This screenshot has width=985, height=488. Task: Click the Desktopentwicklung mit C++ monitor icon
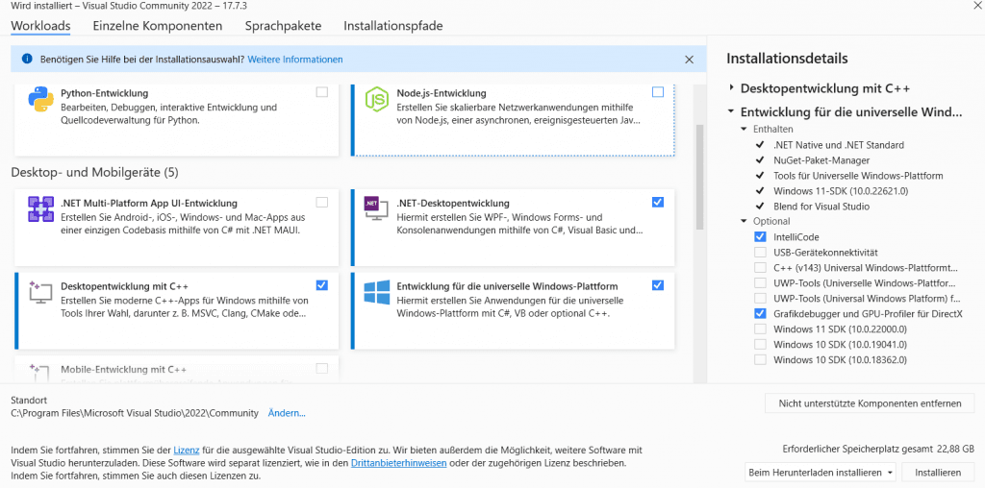point(40,293)
